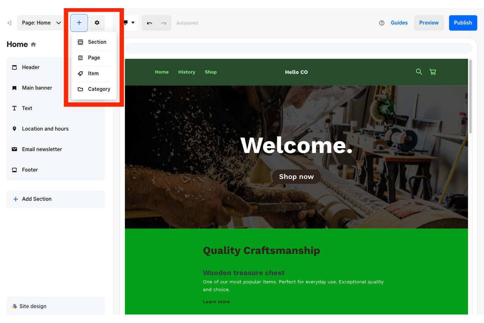Click Add Section in the sidebar

[x=36, y=199]
